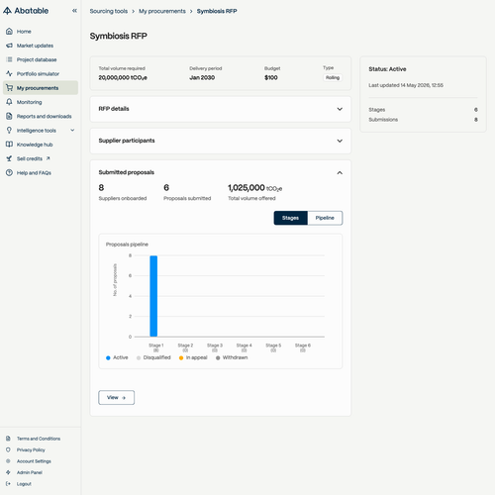Click the $100 budget value
Viewport: 495px width, 495px height.
[271, 77]
